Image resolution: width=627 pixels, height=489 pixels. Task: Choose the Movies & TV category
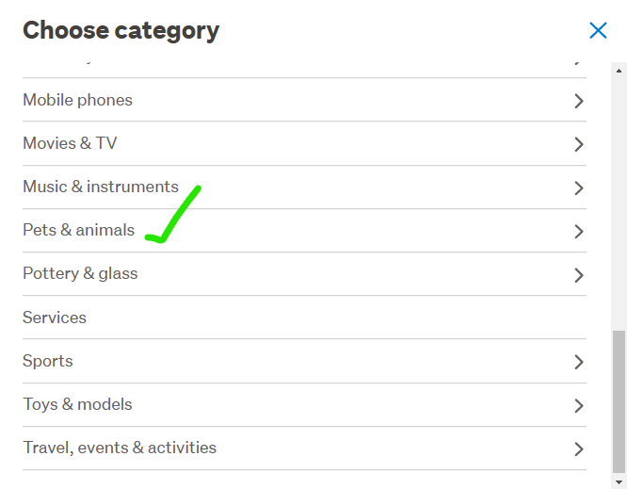point(70,143)
